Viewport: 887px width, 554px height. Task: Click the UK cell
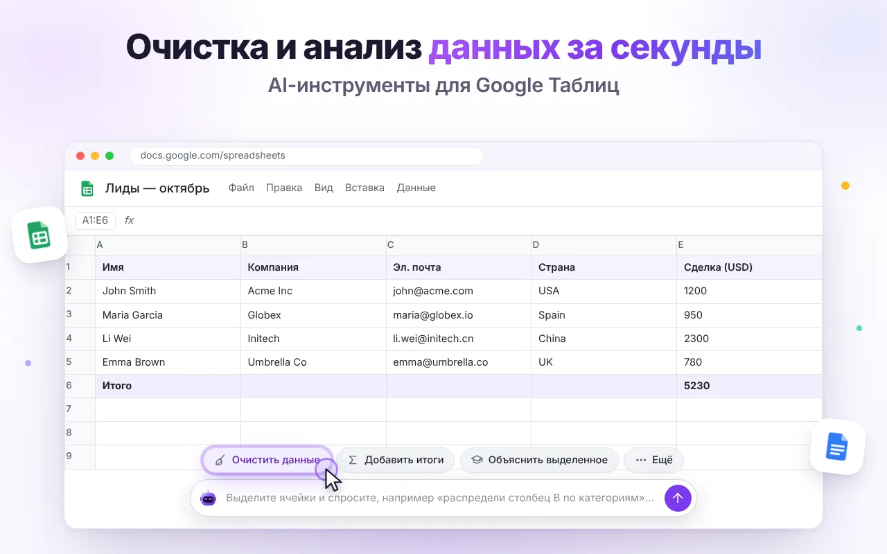point(604,362)
